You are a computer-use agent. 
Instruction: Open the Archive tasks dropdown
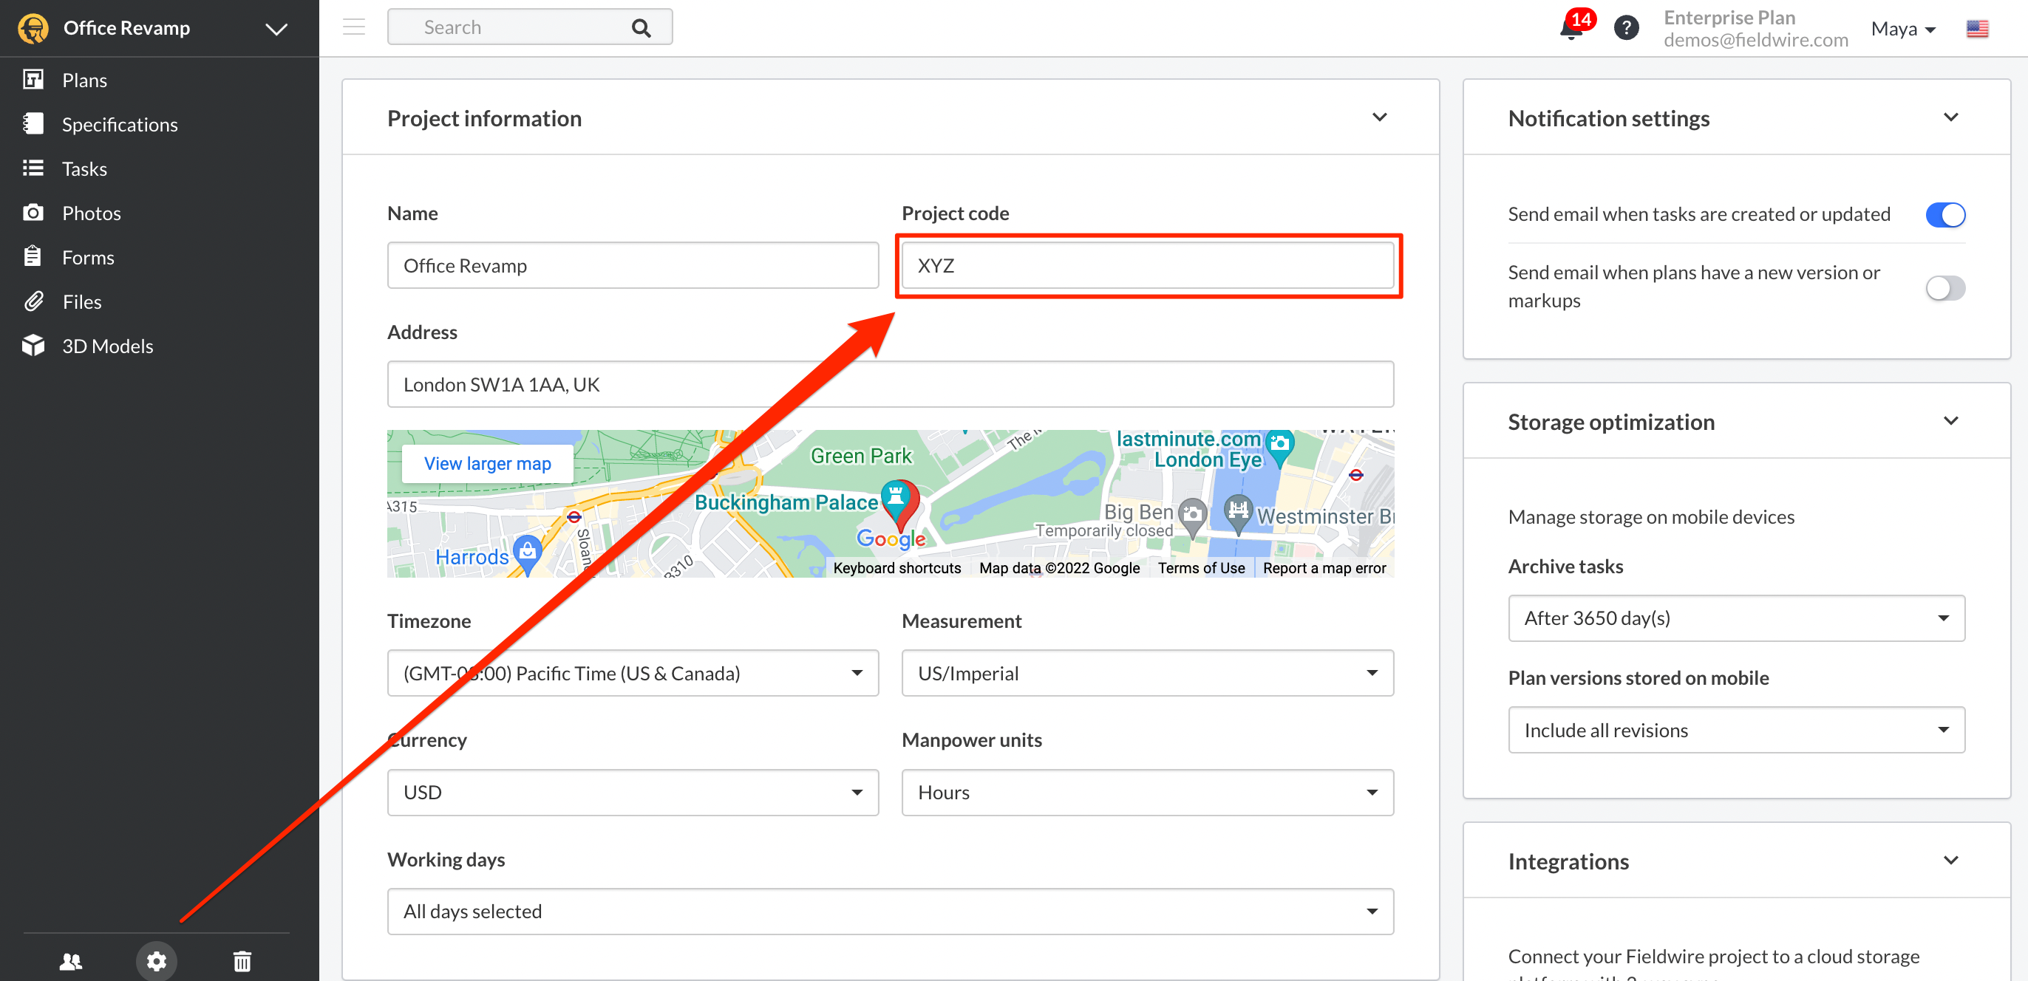(x=1736, y=618)
